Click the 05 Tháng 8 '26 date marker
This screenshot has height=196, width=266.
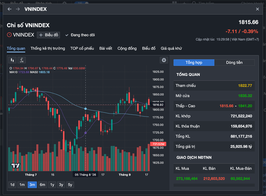[85, 175]
